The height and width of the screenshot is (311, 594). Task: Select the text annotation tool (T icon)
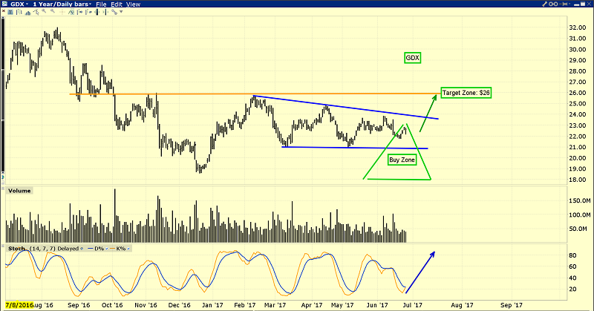coord(10,12)
